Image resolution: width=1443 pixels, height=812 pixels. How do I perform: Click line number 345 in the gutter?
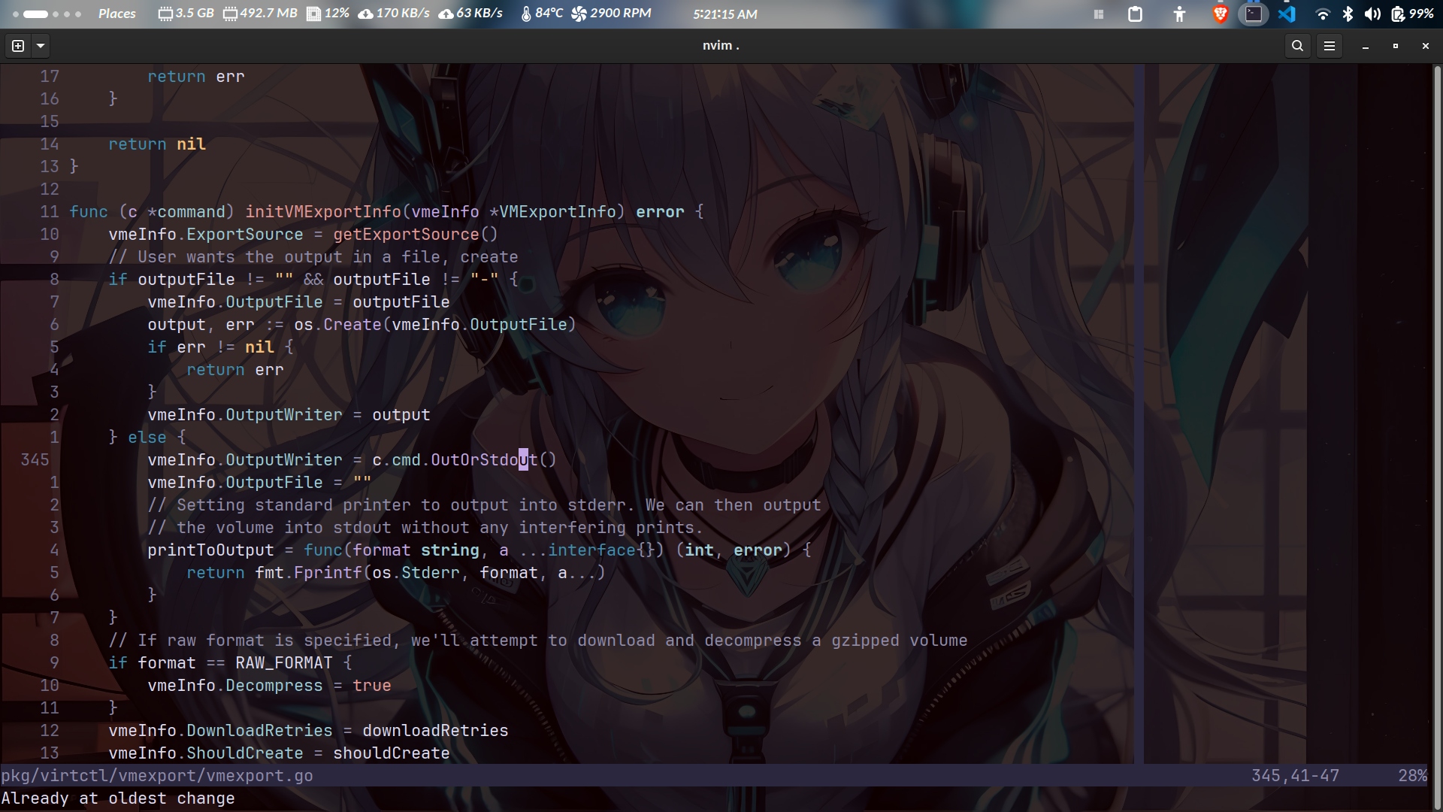click(35, 459)
